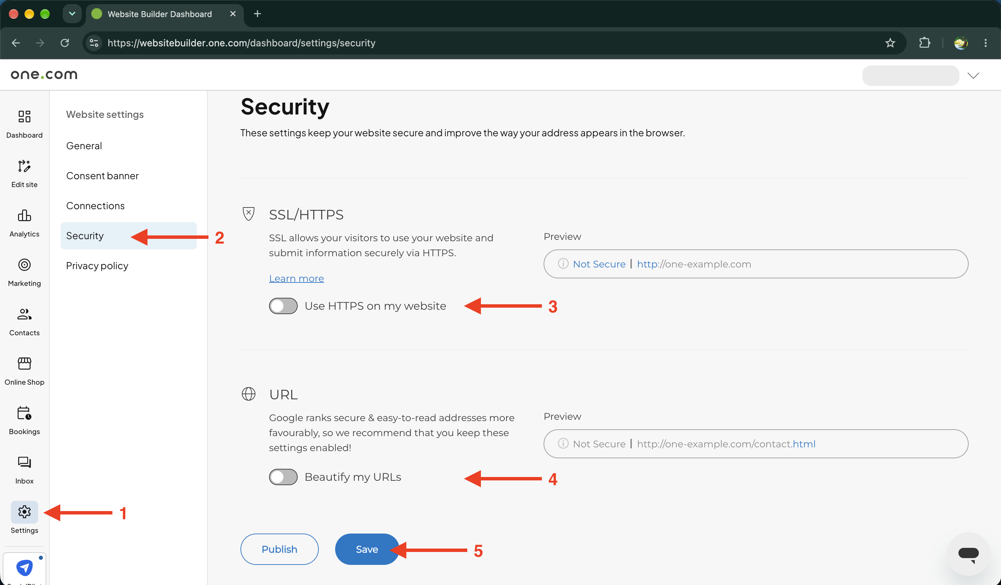This screenshot has width=1001, height=585.
Task: Open the browser profile avatar
Action: tap(960, 43)
